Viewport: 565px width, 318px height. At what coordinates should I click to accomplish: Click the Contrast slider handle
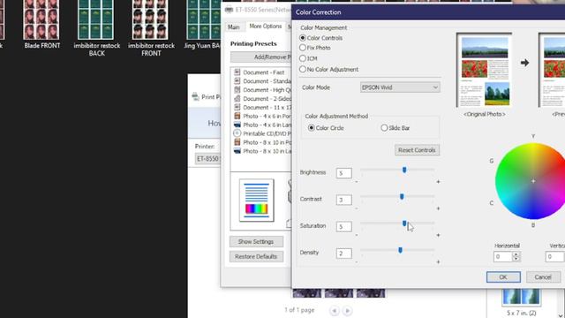coord(402,196)
